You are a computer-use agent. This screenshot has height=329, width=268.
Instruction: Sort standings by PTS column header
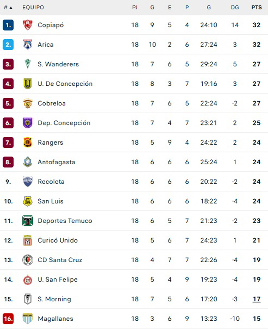click(x=256, y=8)
